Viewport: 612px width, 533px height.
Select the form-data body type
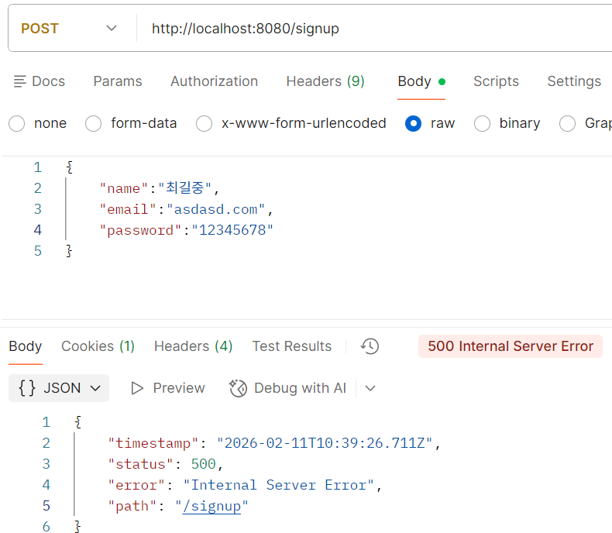93,123
